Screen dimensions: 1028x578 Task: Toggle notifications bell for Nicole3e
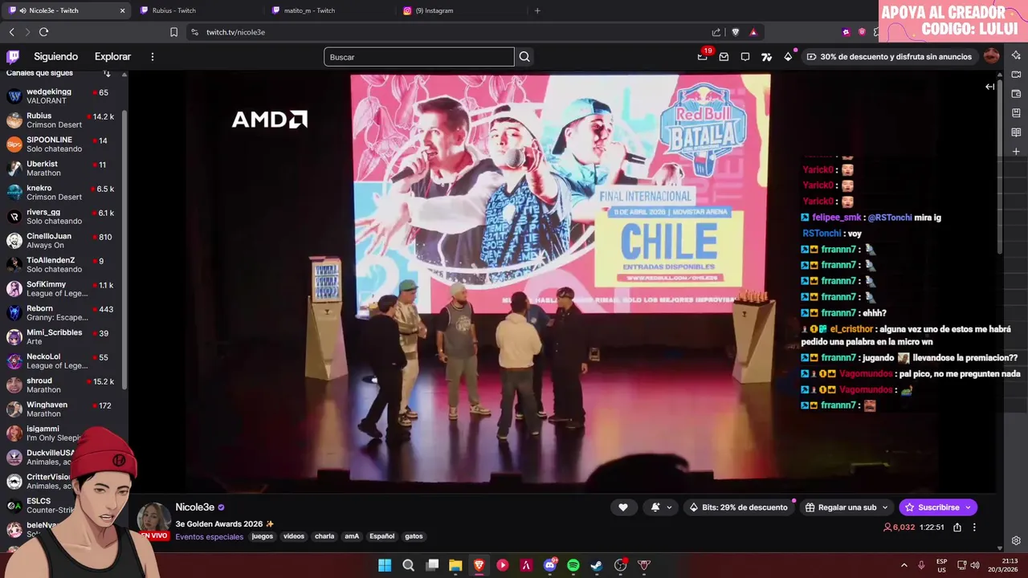point(655,507)
